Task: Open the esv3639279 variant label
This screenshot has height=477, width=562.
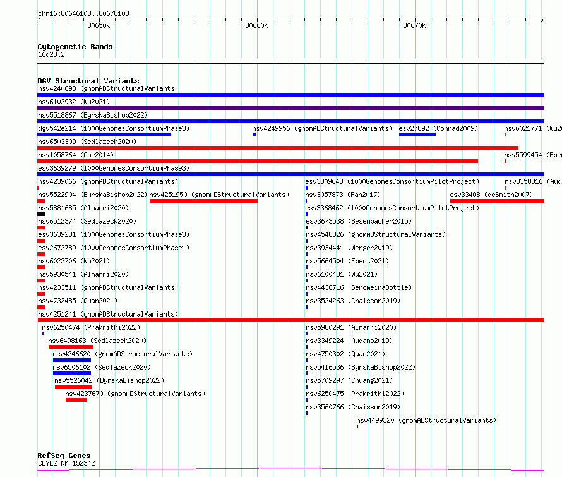Action: click(x=114, y=168)
